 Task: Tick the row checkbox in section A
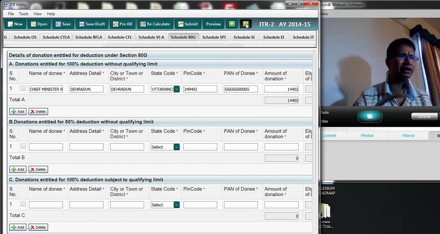click(x=23, y=88)
